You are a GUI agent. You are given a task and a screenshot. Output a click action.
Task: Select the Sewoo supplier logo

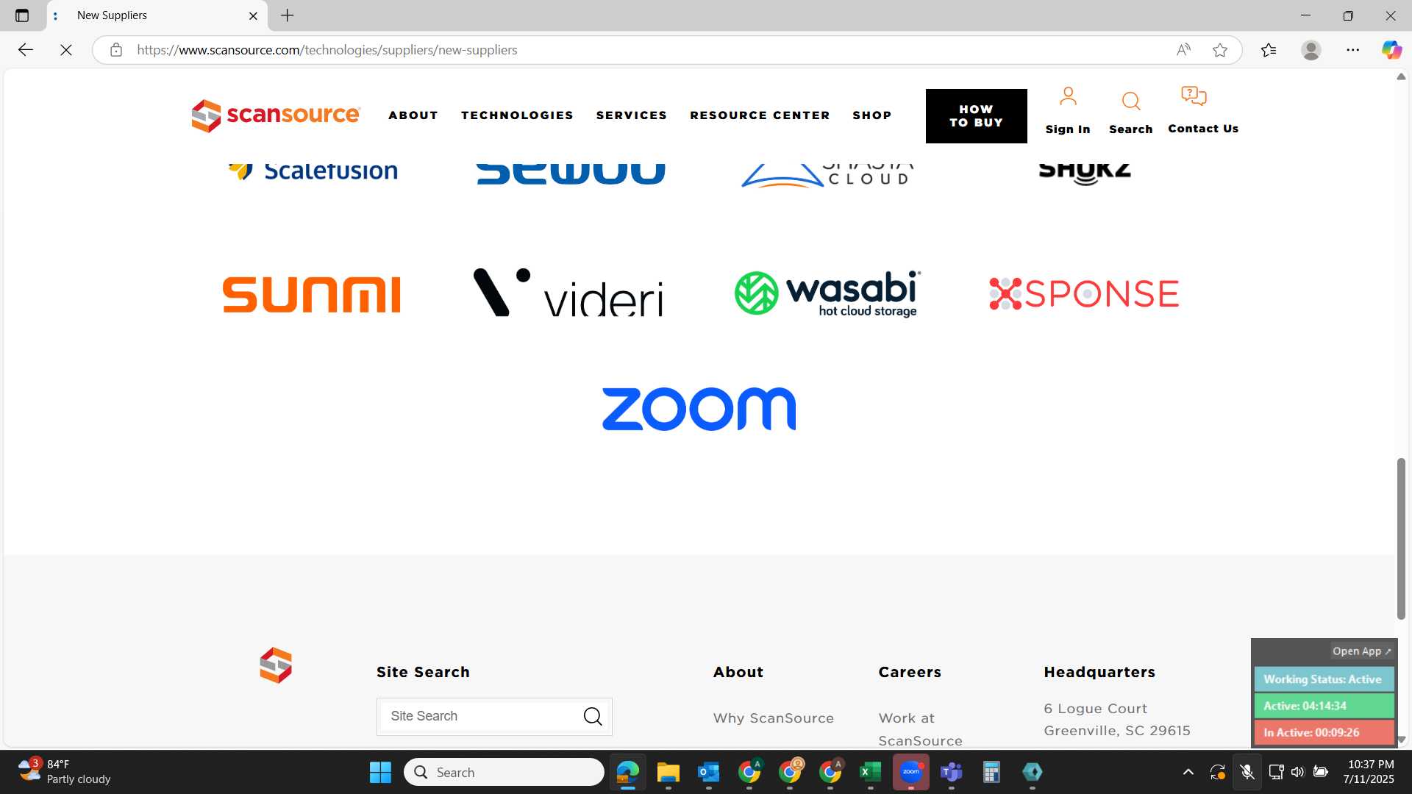(571, 174)
